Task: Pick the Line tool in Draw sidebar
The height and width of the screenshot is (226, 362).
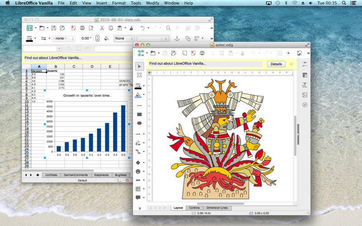Action: click(x=139, y=106)
